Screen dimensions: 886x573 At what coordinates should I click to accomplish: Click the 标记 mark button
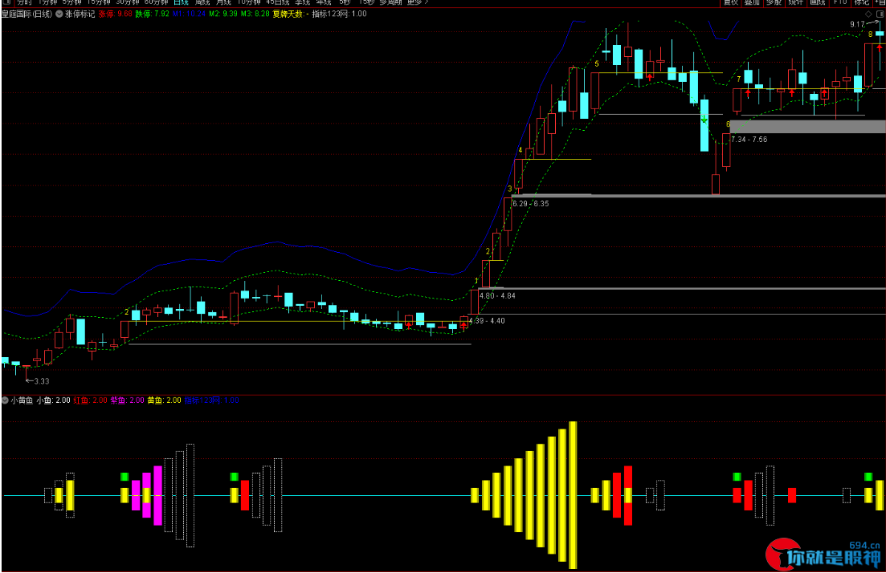[862, 2]
